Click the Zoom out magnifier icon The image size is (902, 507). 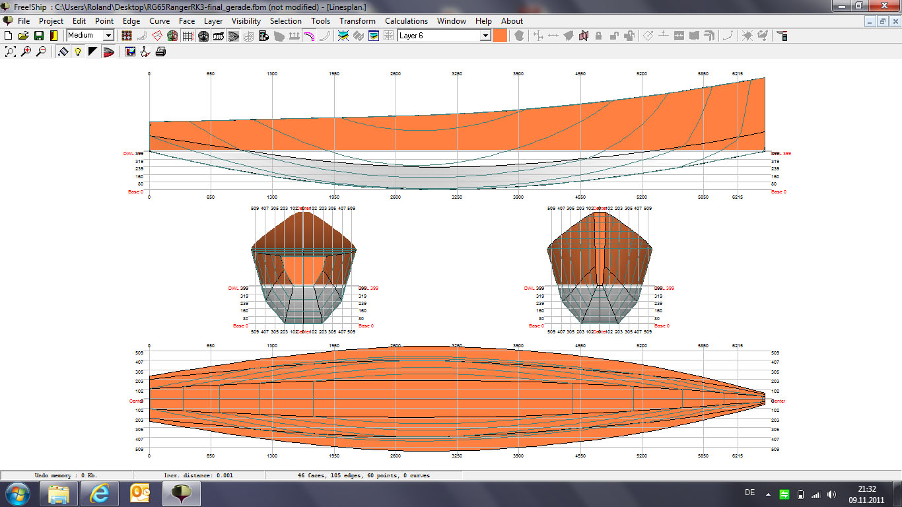coord(41,51)
